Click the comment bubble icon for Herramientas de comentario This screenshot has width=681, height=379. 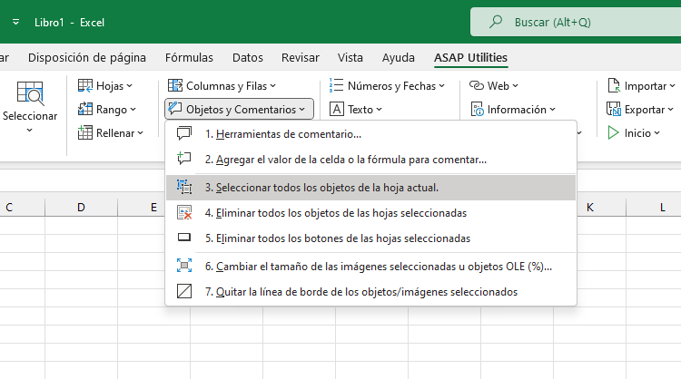click(x=184, y=133)
